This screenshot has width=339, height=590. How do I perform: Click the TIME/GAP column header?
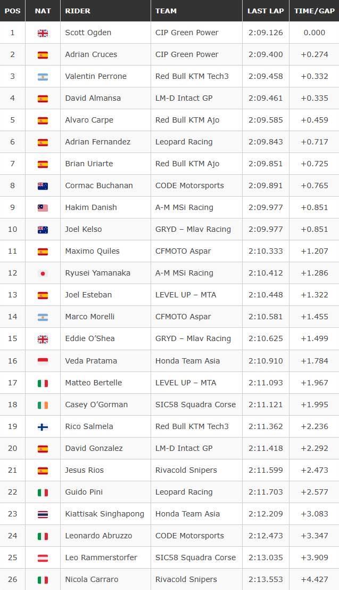(x=314, y=11)
